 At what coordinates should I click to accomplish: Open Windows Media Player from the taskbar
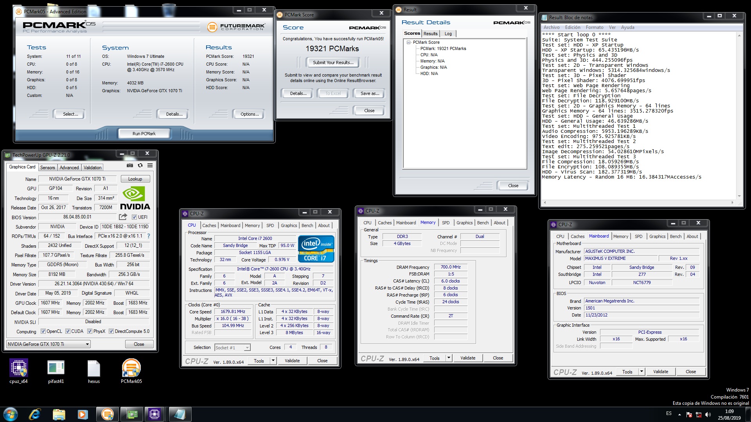83,414
